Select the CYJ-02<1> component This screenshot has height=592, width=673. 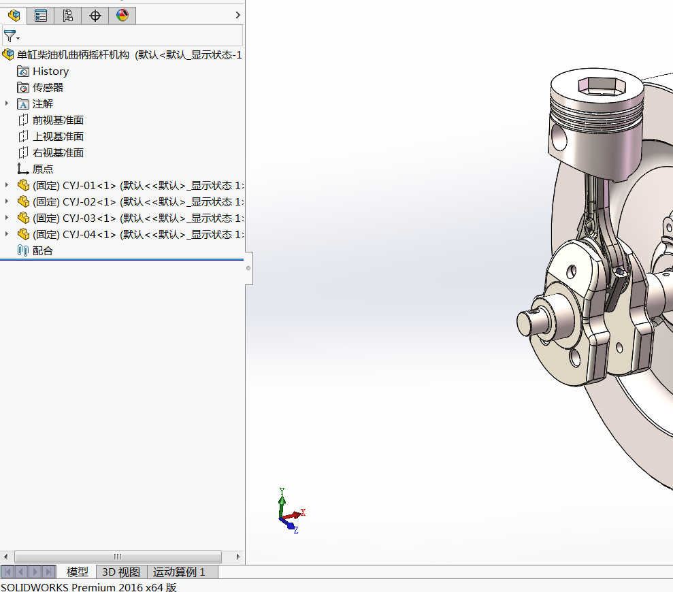pyautogui.click(x=138, y=202)
